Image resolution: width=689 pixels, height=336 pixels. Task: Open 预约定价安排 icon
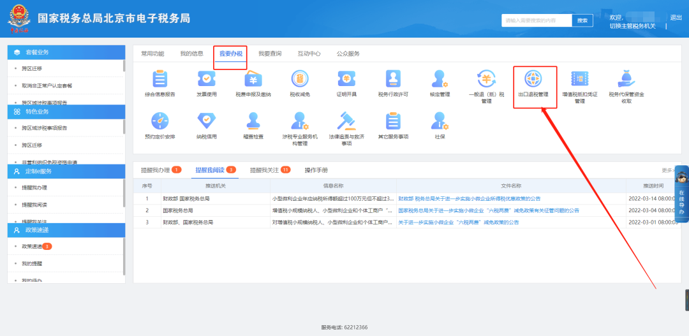coord(160,121)
